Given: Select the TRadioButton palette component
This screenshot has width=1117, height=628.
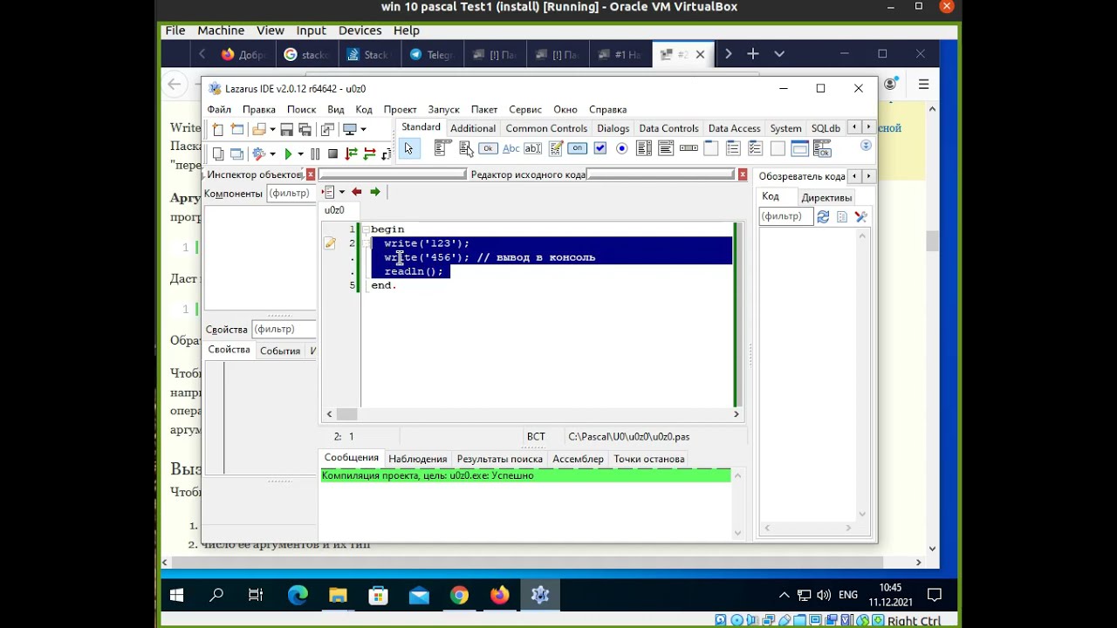Looking at the screenshot, I should pyautogui.click(x=621, y=148).
